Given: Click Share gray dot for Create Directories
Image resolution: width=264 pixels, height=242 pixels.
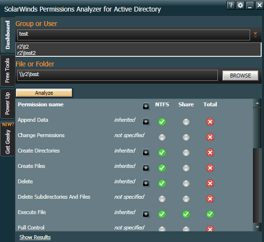Looking at the screenshot, I should click(x=186, y=153).
